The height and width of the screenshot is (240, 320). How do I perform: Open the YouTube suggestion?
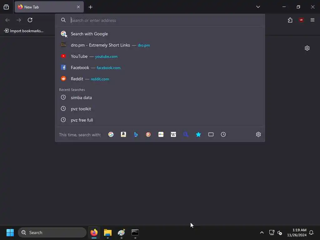pos(160,56)
